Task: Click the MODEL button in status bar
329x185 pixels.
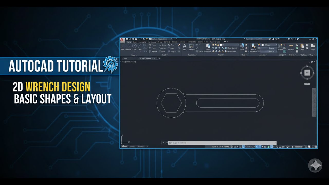Action: pos(227,147)
